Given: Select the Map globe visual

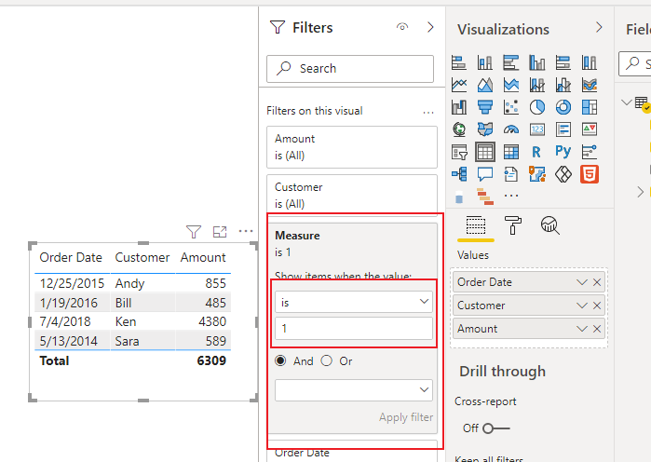Looking at the screenshot, I should coord(459,129).
